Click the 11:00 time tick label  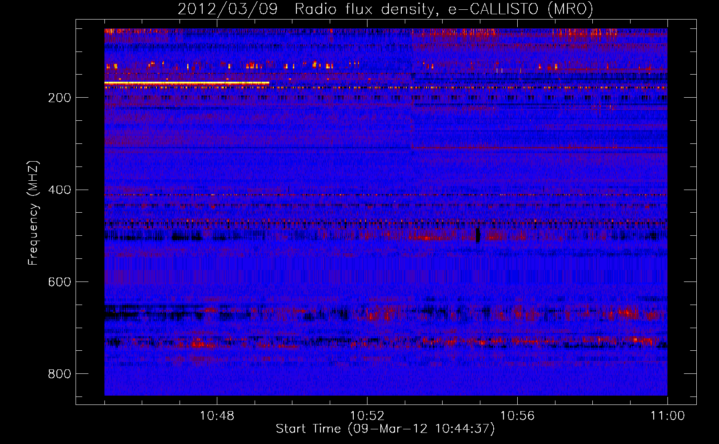click(x=667, y=416)
